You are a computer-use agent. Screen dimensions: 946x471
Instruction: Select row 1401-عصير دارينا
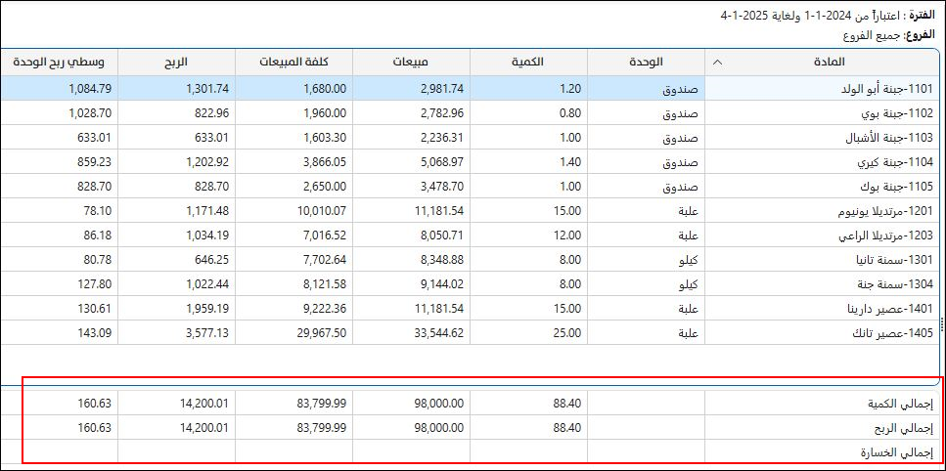470,309
